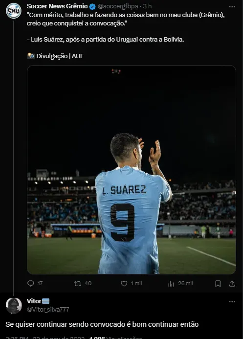
Task: Click the flag emoji next to Vitor's name
Action: (45, 301)
